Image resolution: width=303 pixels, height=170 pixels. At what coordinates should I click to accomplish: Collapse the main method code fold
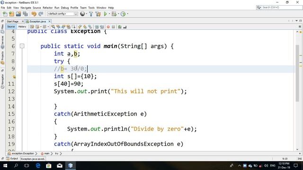pos(22,46)
